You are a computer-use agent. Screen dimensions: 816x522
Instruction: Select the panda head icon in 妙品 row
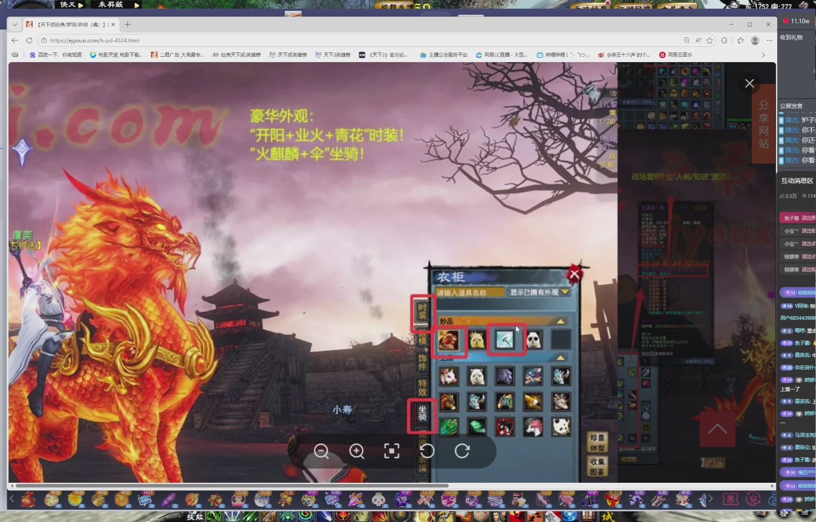[533, 340]
